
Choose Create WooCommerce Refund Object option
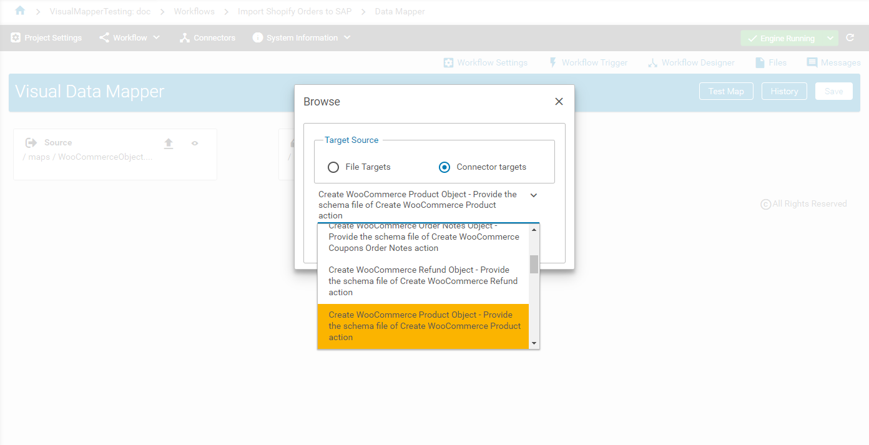(x=423, y=281)
